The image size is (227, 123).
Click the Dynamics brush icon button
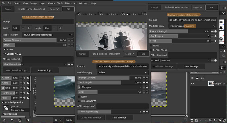(x=6, y=108)
